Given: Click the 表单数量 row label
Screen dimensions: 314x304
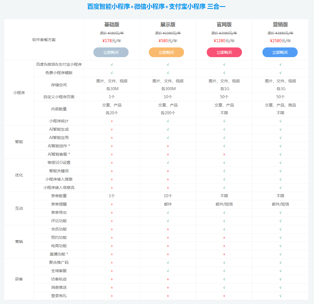Looking at the screenshot, I should pyautogui.click(x=59, y=196).
